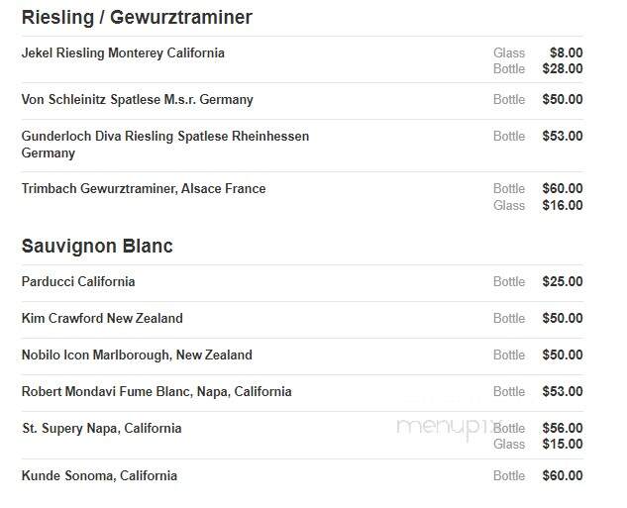Select St. Supery Napa, California entry
627x508 pixels.
(x=102, y=428)
